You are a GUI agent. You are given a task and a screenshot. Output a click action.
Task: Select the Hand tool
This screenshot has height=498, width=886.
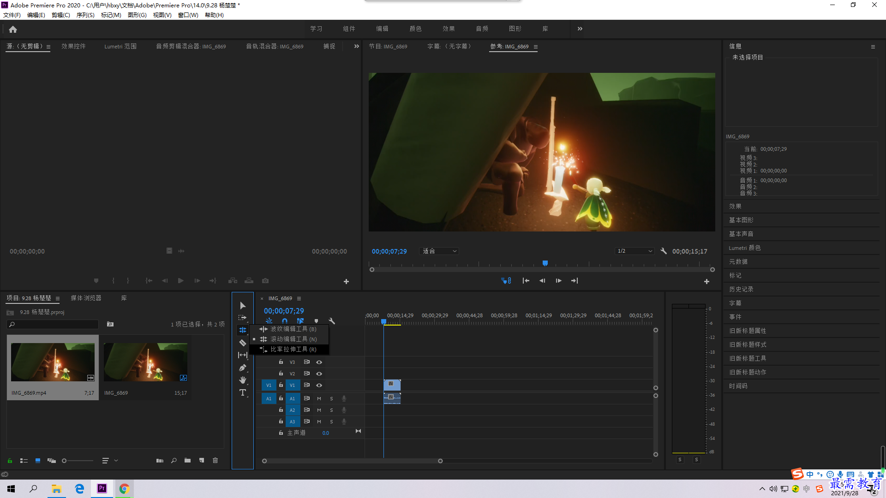point(243,380)
